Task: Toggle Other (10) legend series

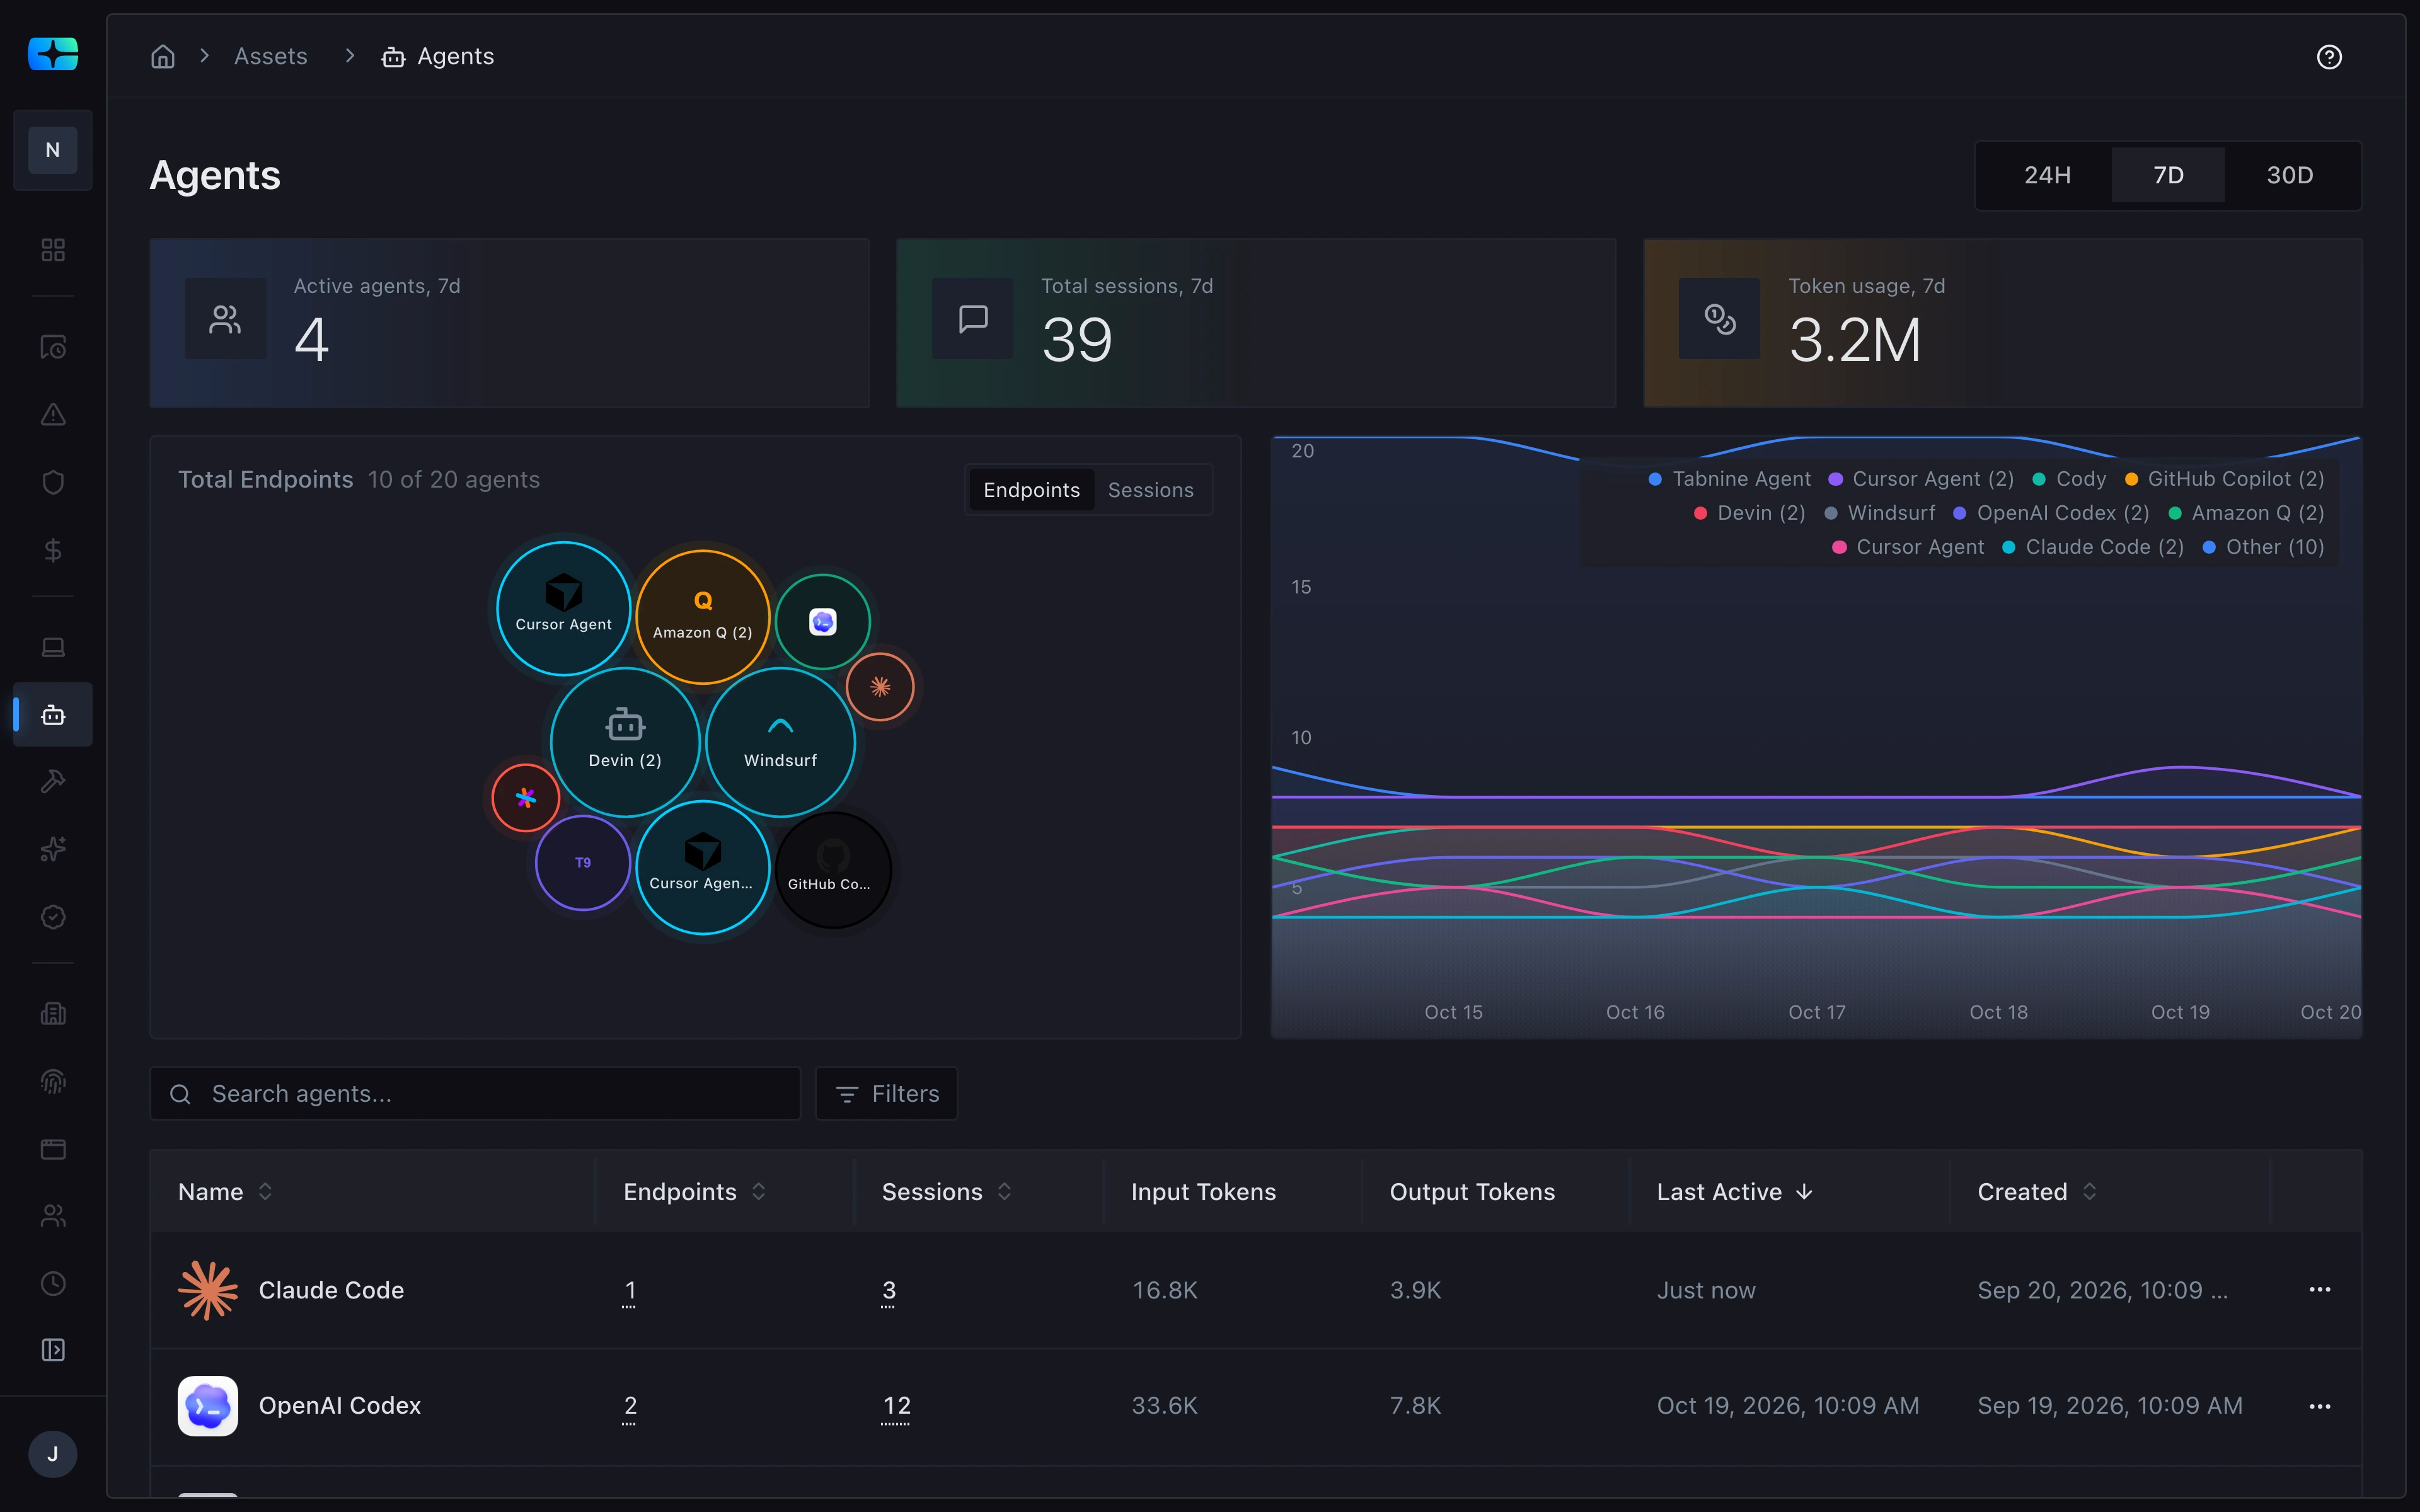Action: click(2264, 547)
